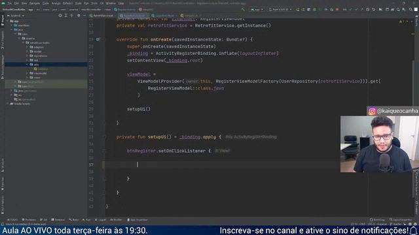Click the locate opened file target icon

point(60,16)
